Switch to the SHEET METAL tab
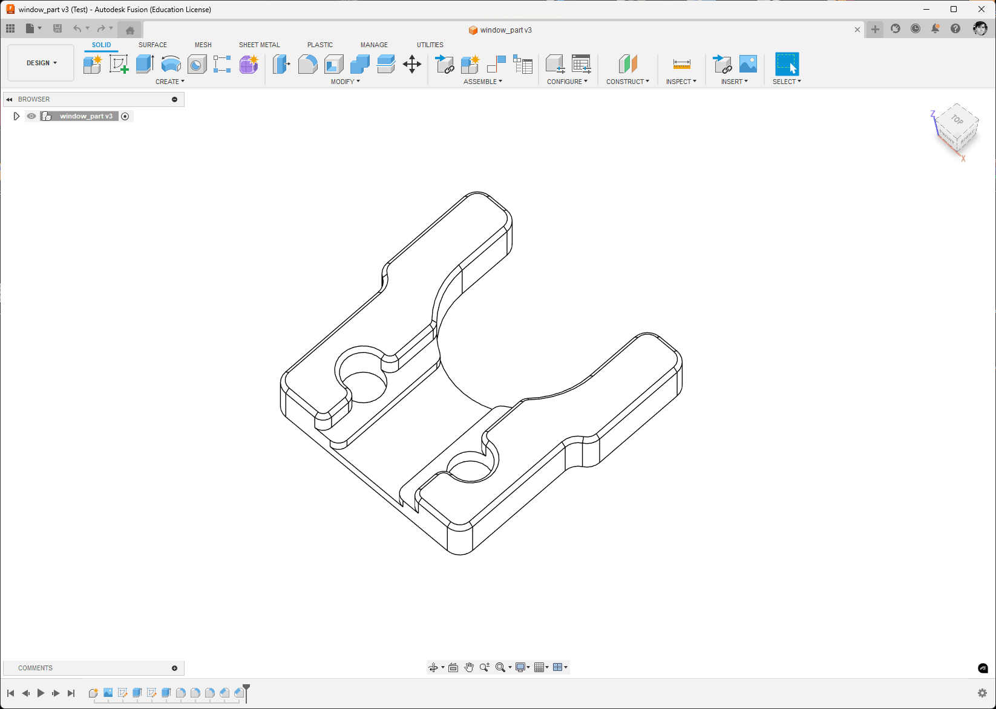This screenshot has width=996, height=709. [260, 45]
